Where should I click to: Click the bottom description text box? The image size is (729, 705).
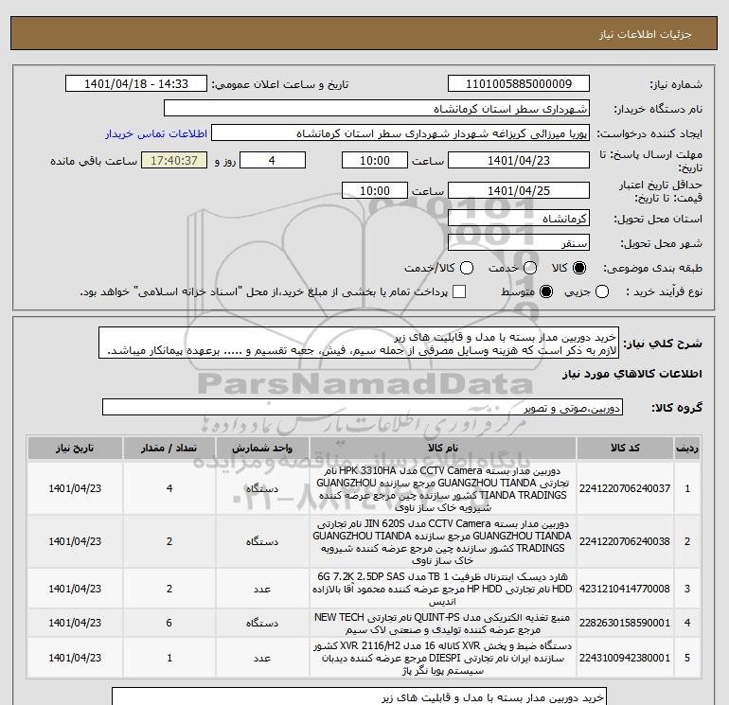point(359,696)
